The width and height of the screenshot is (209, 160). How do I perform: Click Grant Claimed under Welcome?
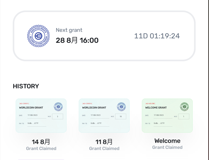167,148
